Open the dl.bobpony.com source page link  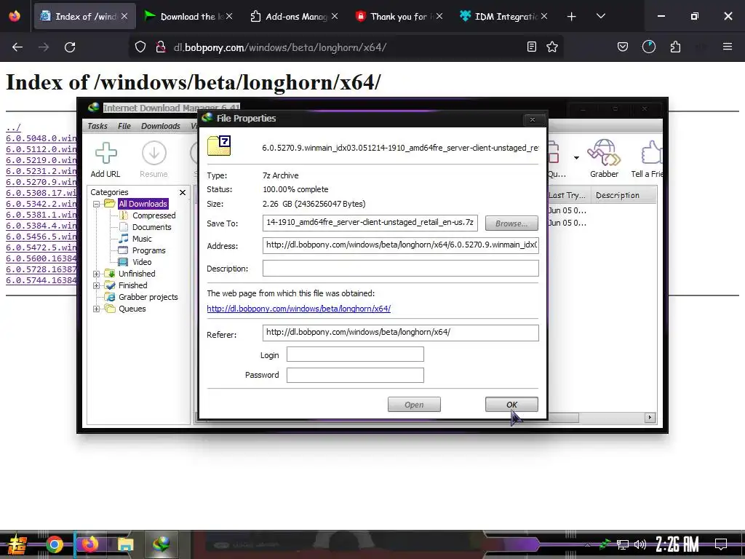(x=298, y=309)
